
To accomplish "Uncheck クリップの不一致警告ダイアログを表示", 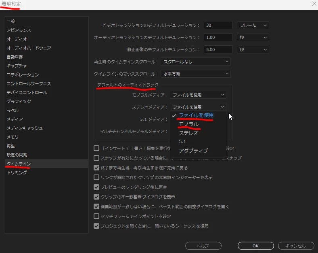I will click(96, 197).
